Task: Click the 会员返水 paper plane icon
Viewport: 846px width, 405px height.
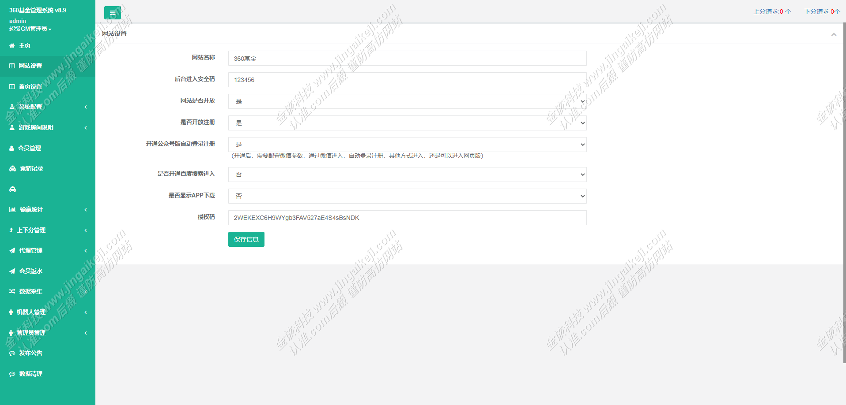Action: [x=12, y=271]
